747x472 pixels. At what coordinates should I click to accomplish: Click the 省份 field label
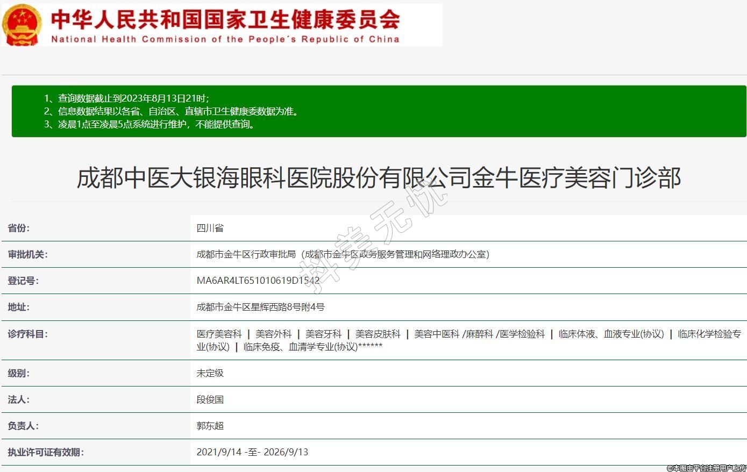pos(19,228)
